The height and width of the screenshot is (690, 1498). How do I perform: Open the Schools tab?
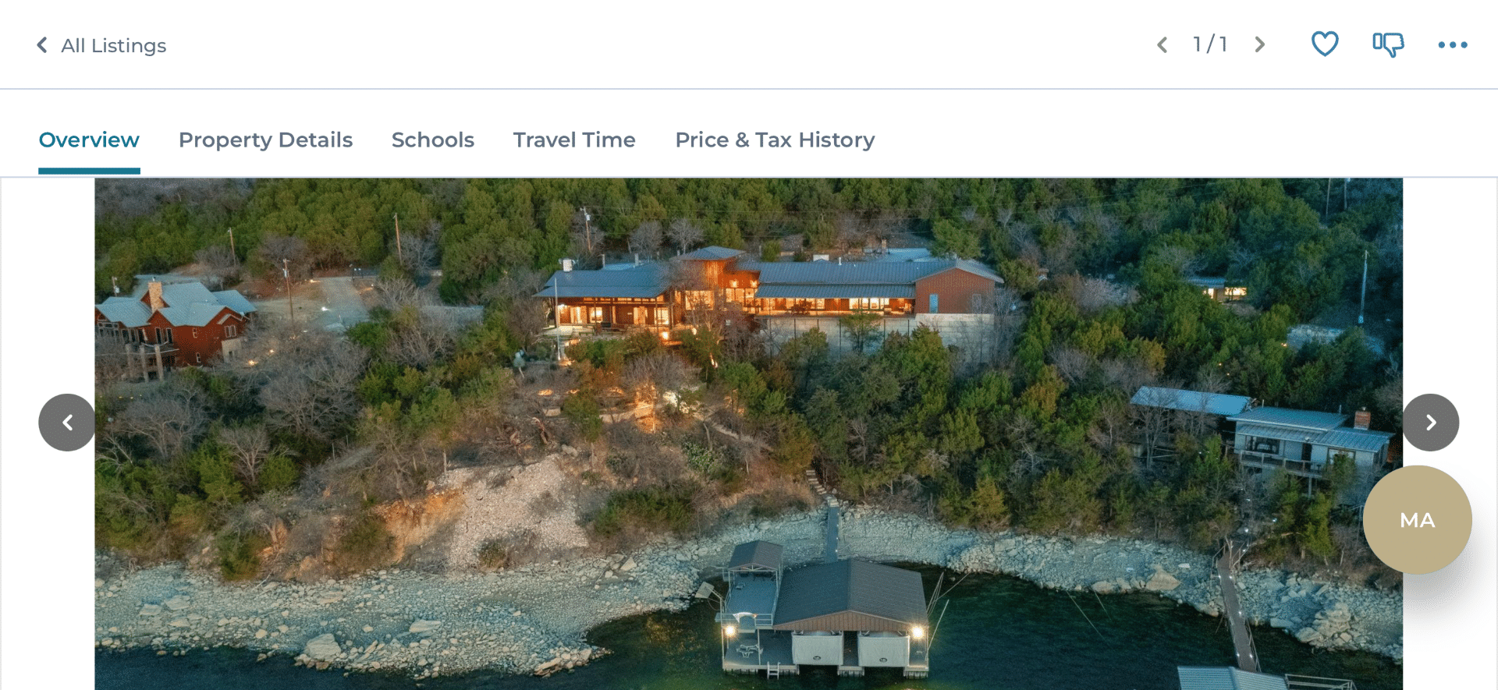tap(433, 140)
